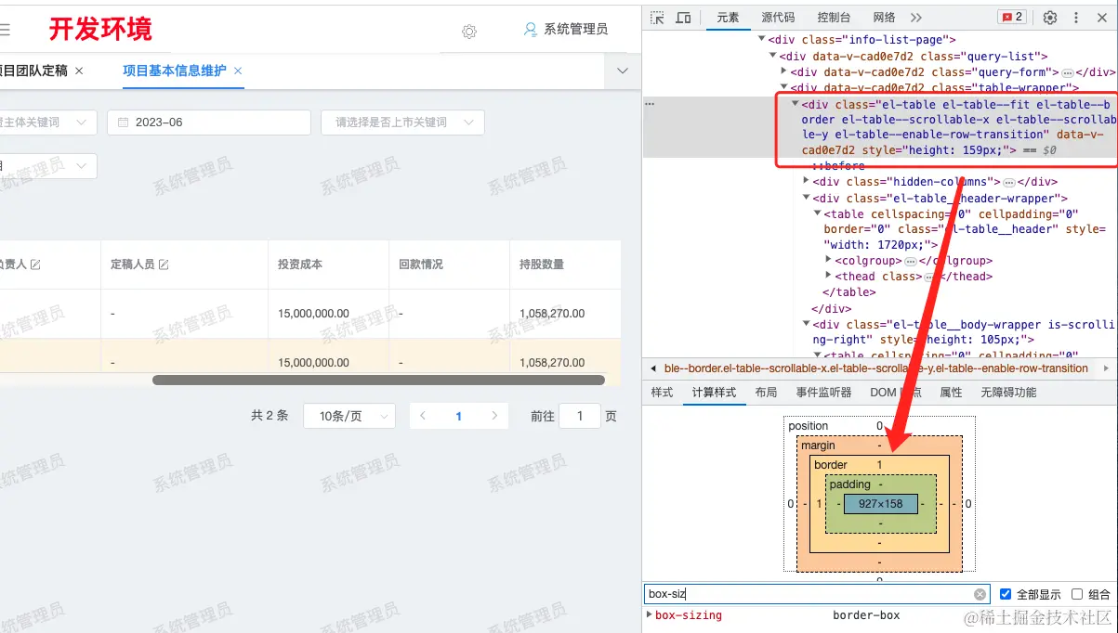Click the ellipsis after query-form div
The width and height of the screenshot is (1118, 633).
click(x=1068, y=72)
